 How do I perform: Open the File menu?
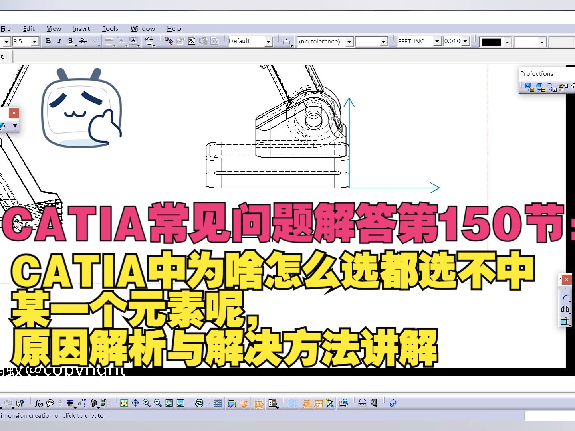tap(6, 28)
